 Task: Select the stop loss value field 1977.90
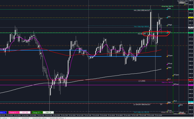(25, 113)
